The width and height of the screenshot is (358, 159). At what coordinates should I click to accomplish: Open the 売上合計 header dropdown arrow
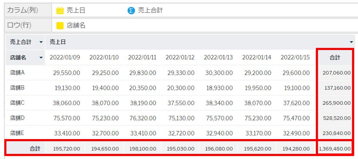(x=41, y=42)
